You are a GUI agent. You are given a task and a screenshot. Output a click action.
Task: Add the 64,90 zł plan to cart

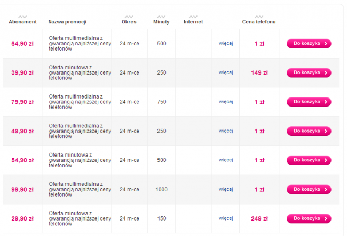click(x=309, y=44)
